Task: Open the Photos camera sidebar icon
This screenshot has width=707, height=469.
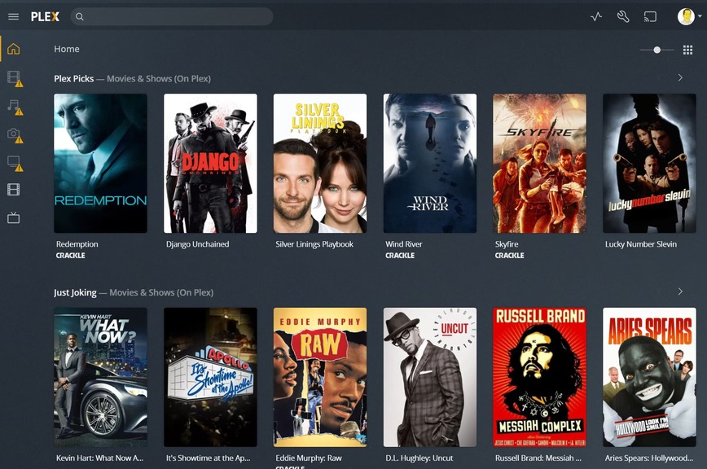Action: (x=15, y=135)
